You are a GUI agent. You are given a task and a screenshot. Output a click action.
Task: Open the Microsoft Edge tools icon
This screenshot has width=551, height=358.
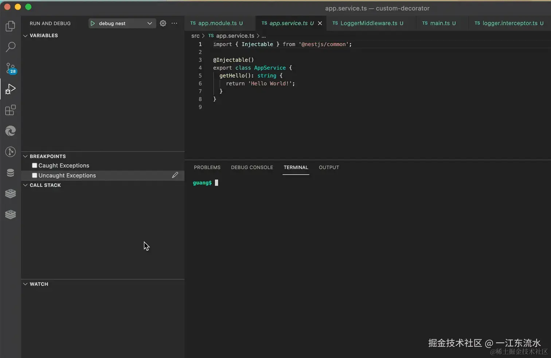pos(11,131)
